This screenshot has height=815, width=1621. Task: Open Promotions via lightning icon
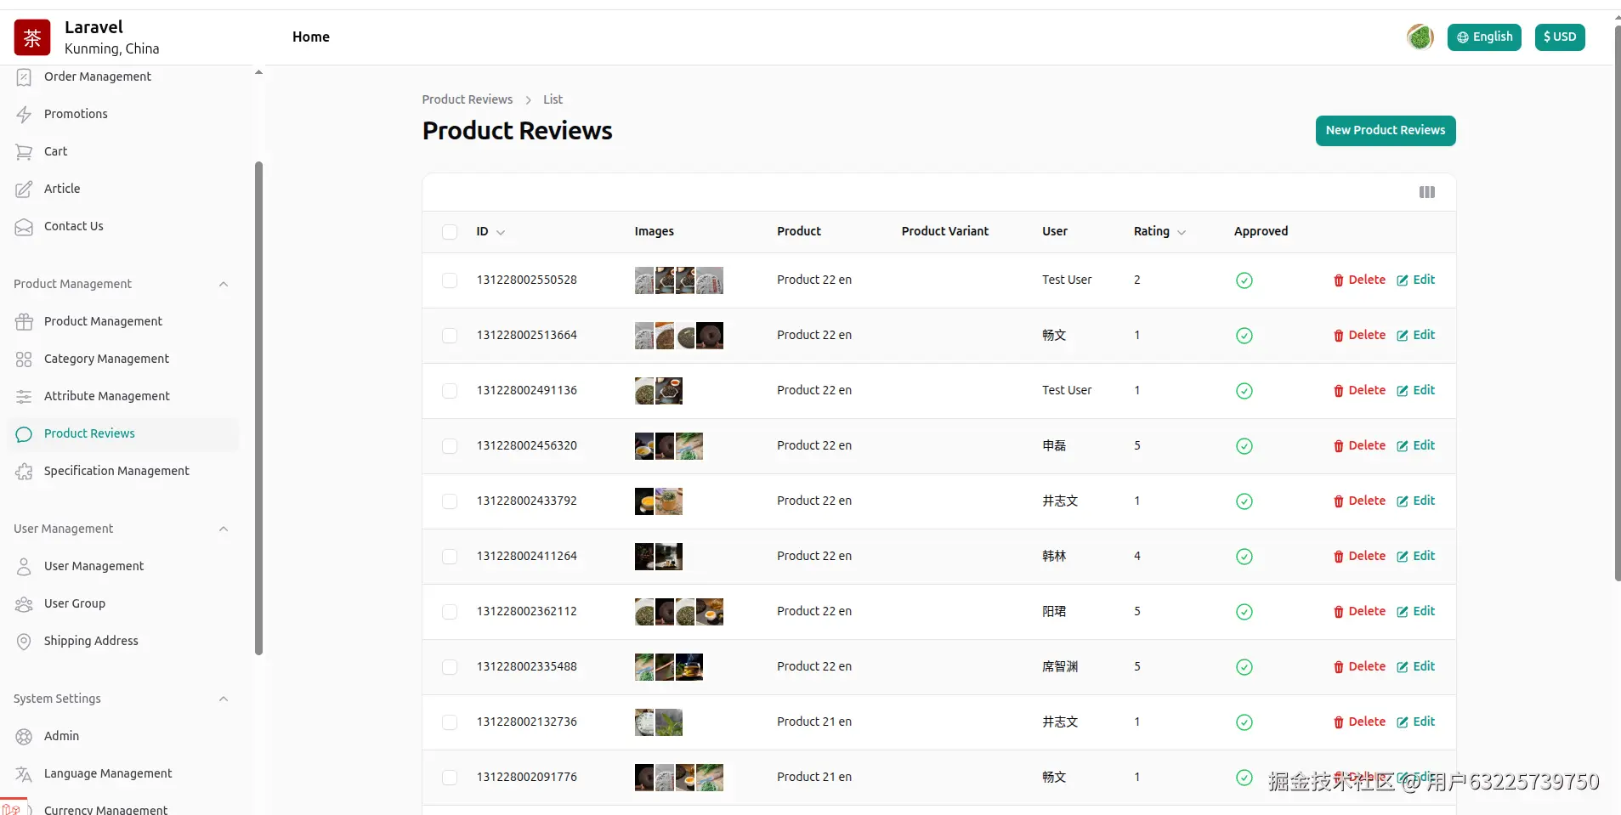pos(24,115)
